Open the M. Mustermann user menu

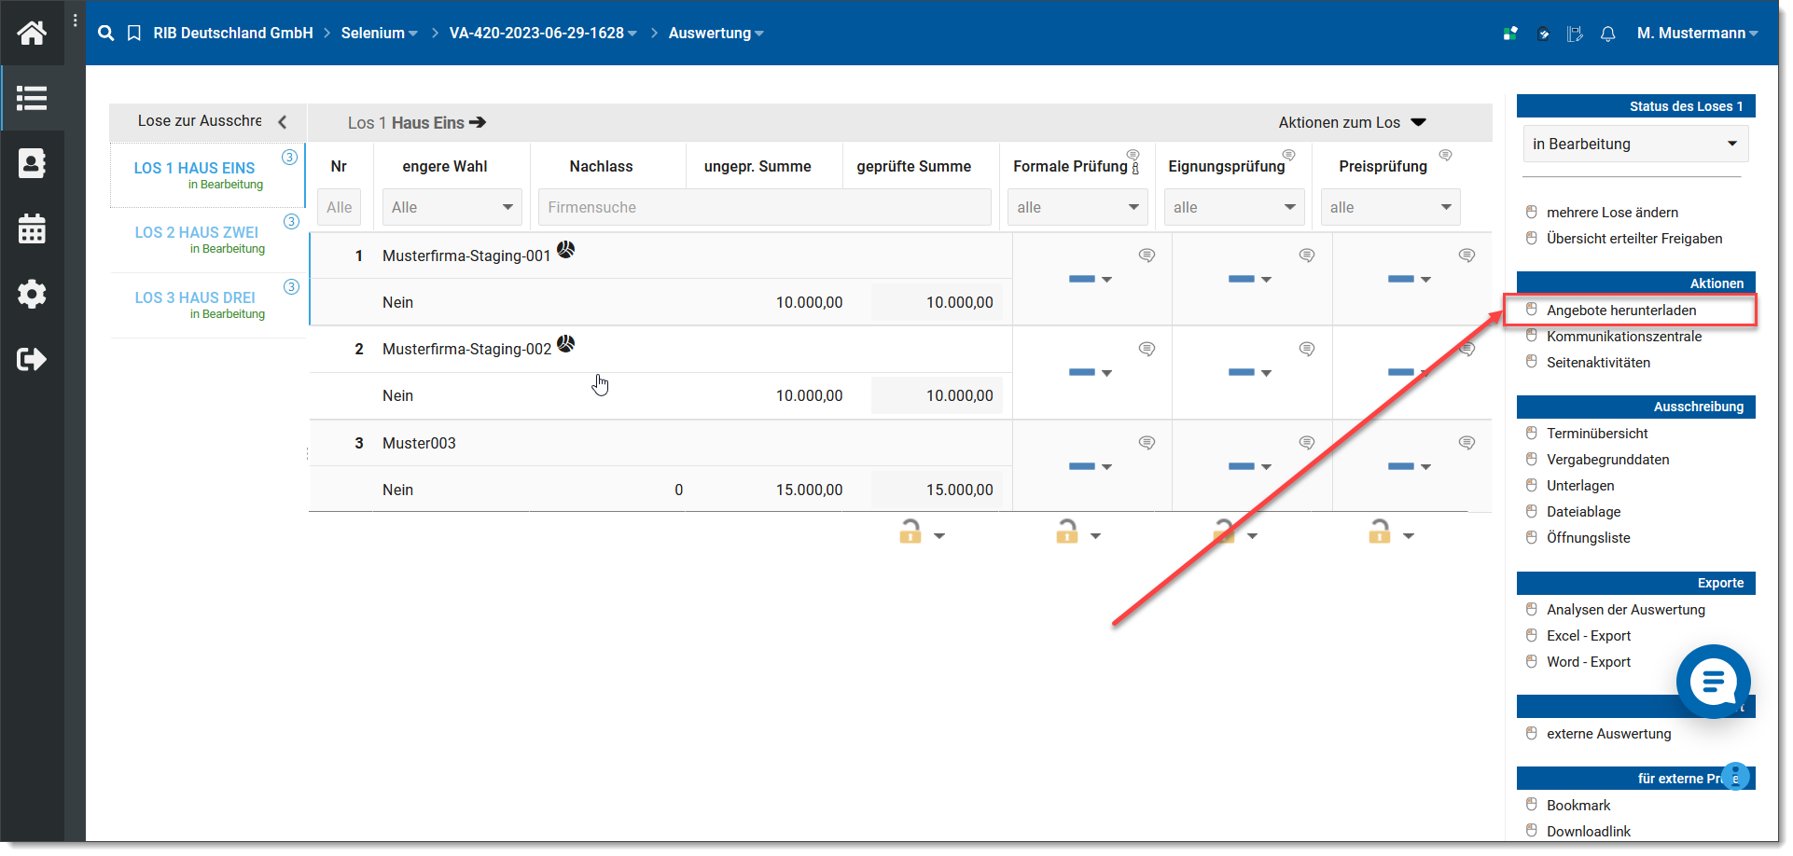[1697, 34]
